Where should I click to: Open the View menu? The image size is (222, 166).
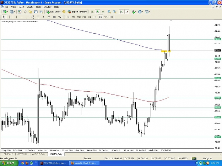pos(13,7)
